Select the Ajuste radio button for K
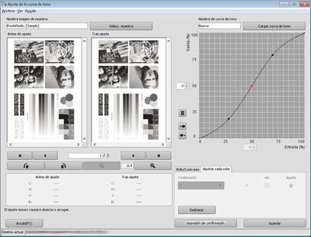This screenshot has width=311, height=237. click(291, 186)
